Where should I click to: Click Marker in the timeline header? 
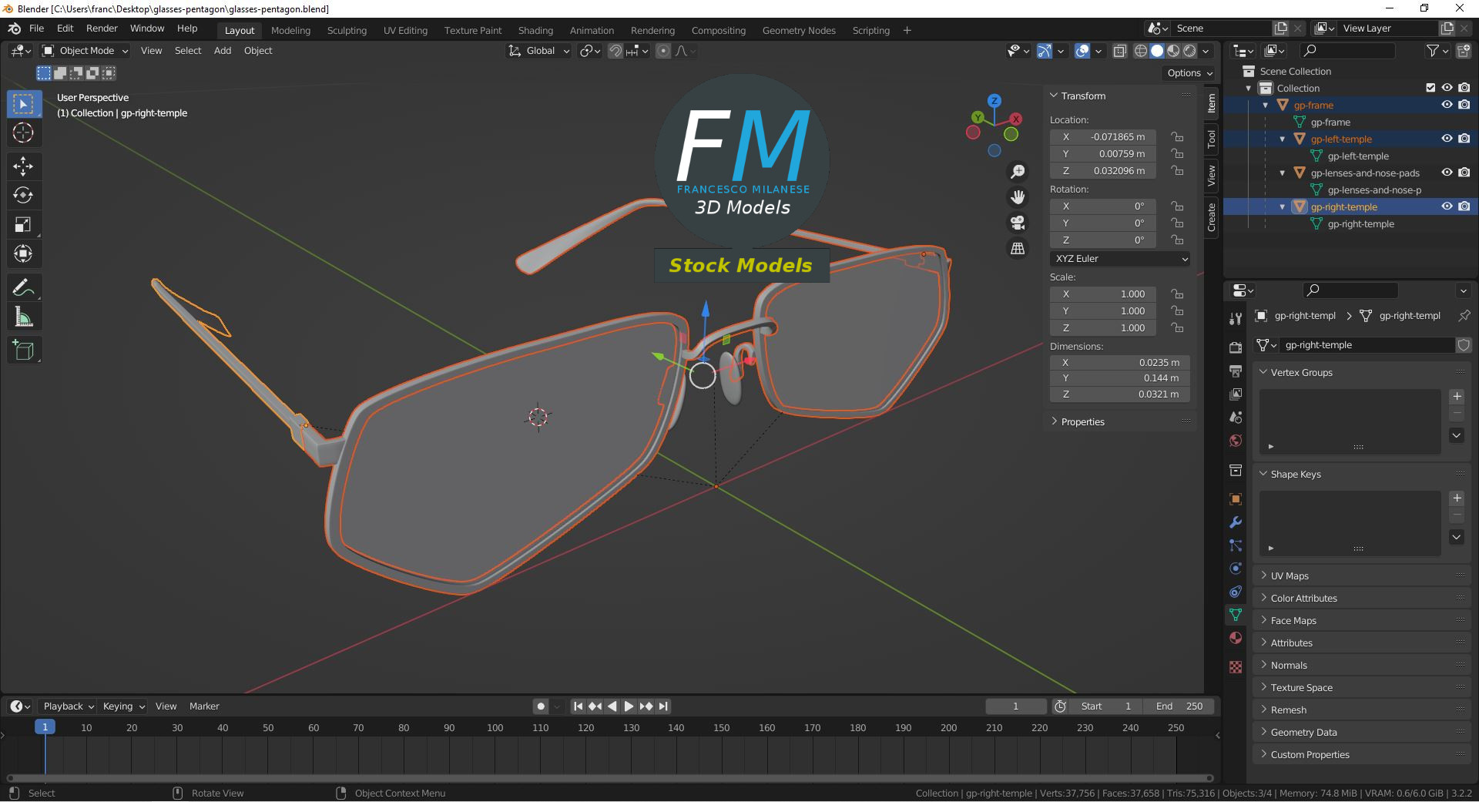tap(204, 706)
